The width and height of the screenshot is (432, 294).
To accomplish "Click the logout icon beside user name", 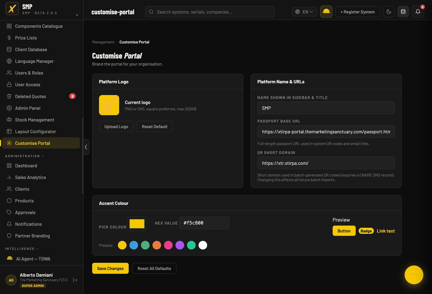I will (x=75, y=280).
